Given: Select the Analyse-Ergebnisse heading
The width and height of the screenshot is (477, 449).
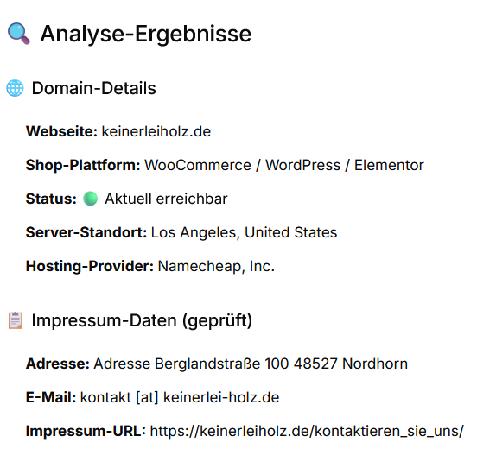Looking at the screenshot, I should (x=146, y=34).
